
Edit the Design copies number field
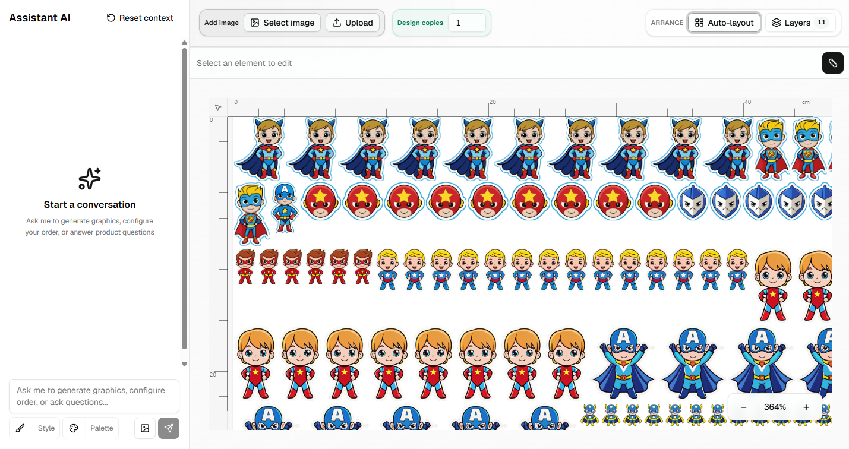(x=466, y=23)
